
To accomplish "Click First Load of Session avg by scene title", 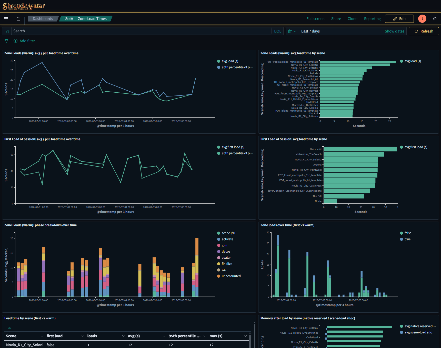I will pos(294,139).
